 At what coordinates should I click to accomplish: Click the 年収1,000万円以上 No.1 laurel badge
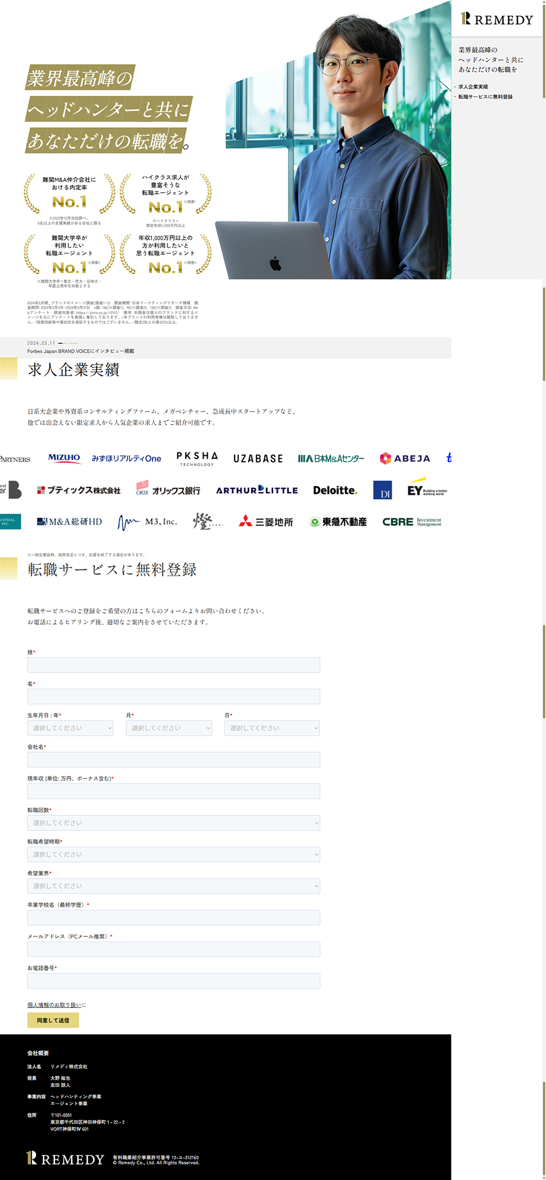(x=166, y=254)
